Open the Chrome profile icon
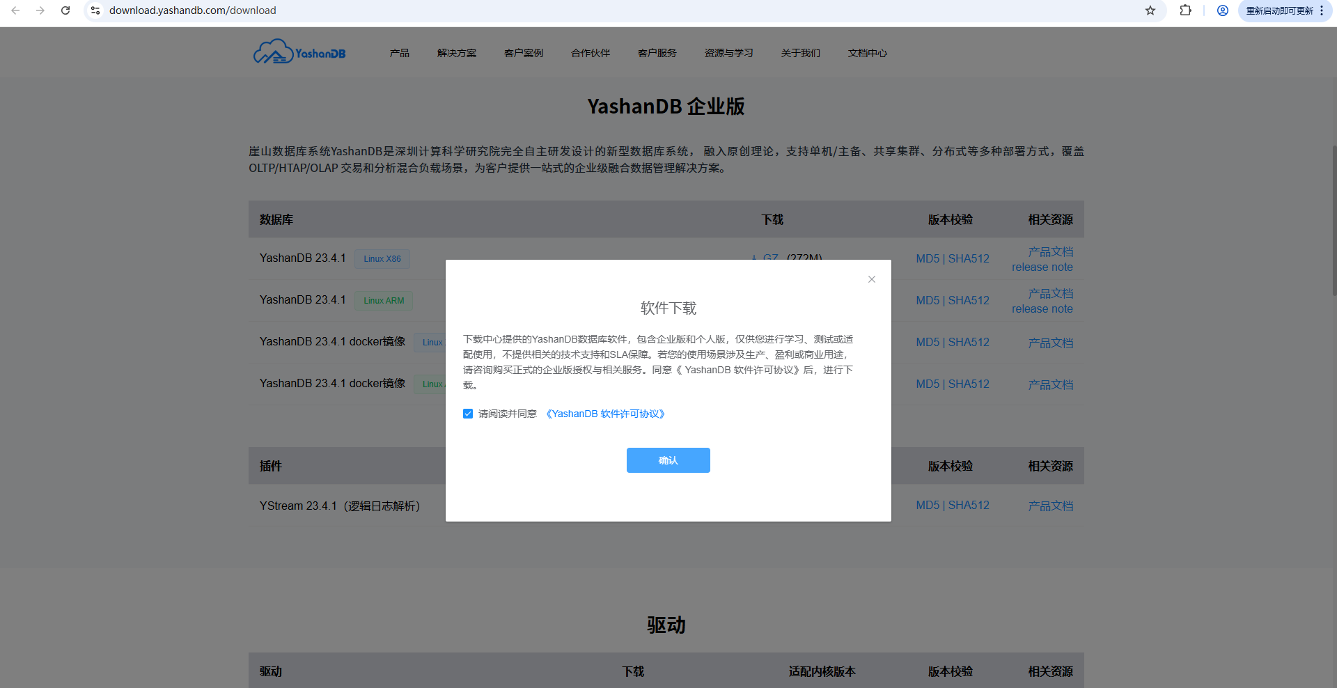The image size is (1337, 688). [x=1223, y=10]
